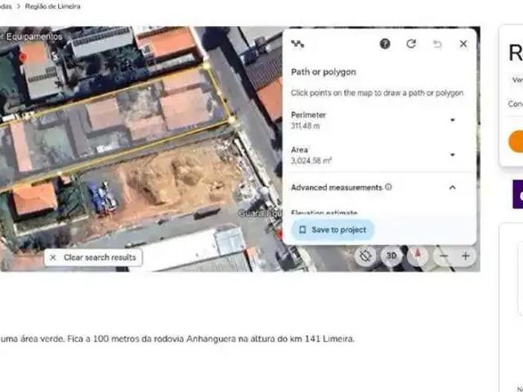
Task: Click the yellow polygon vertex at top corner
Action: (x=207, y=66)
